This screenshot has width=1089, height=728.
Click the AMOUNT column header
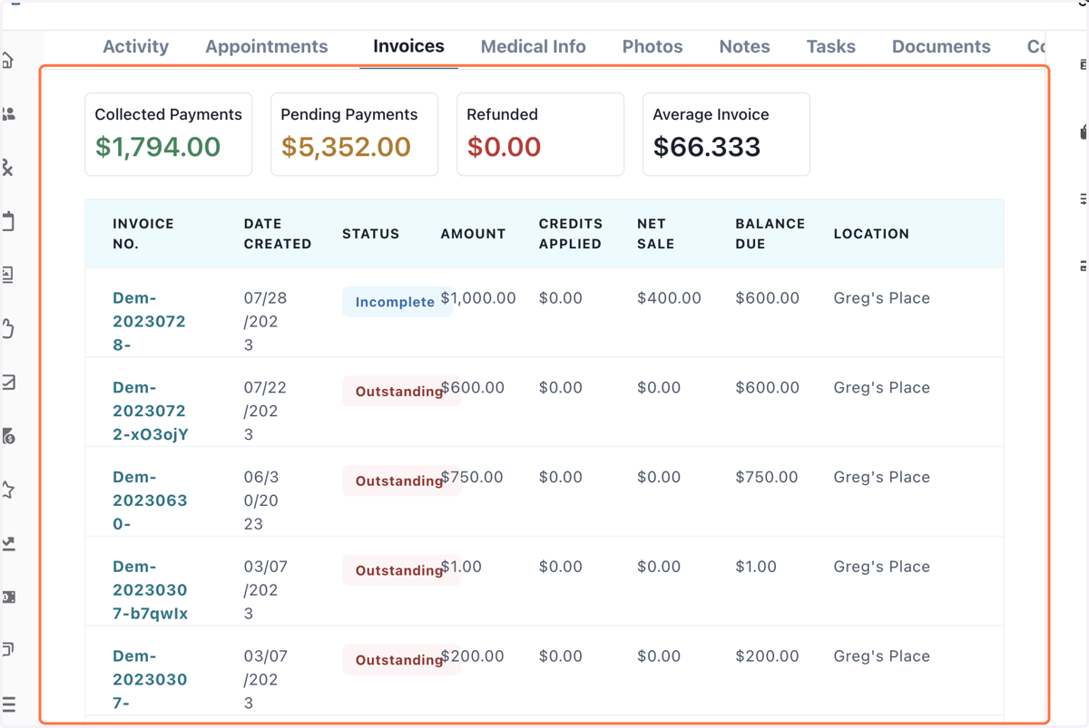473,233
